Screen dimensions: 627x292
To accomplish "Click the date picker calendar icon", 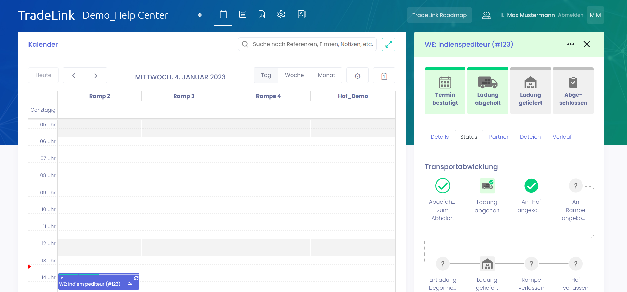I will (384, 76).
